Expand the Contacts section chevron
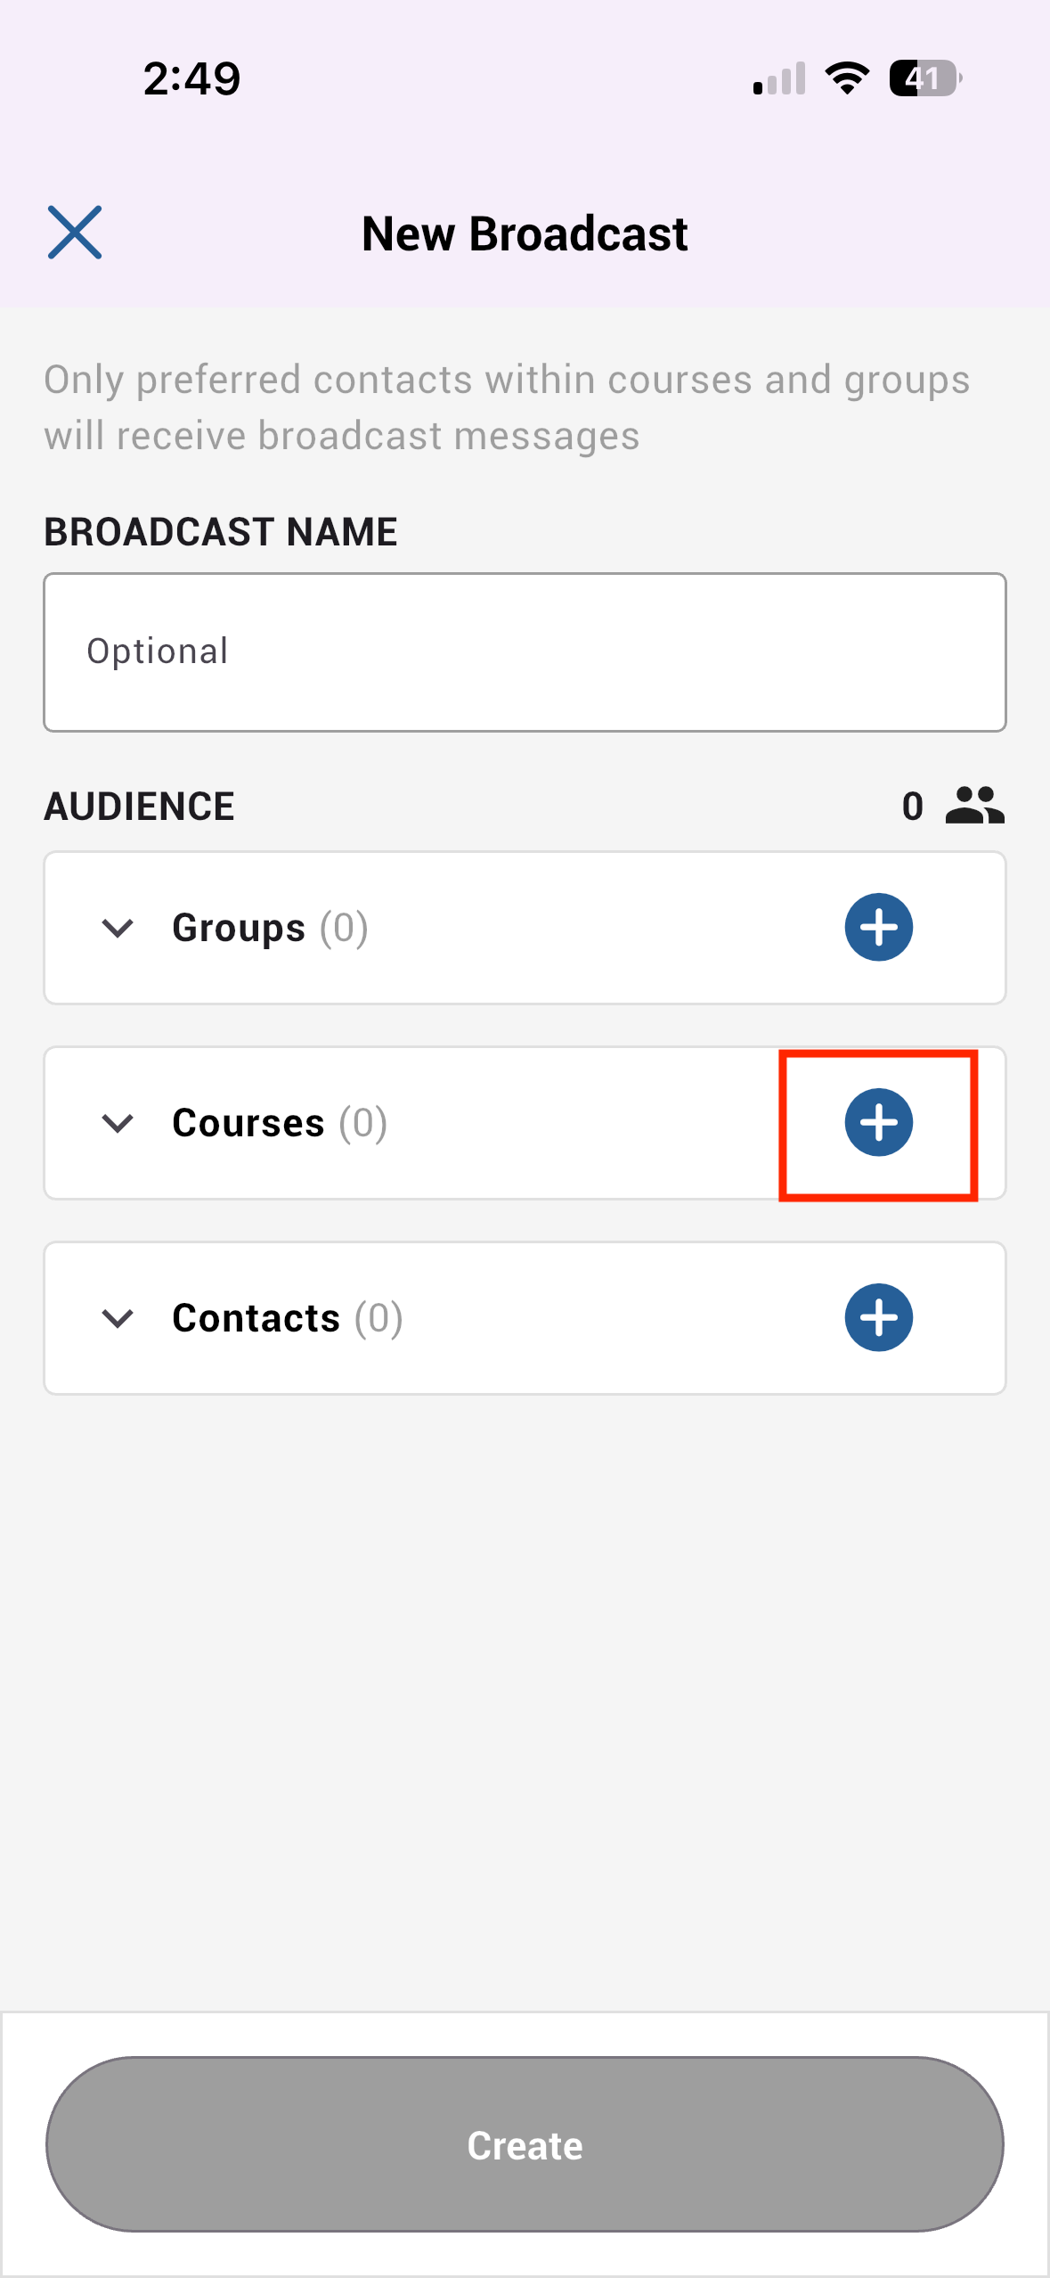 point(118,1318)
